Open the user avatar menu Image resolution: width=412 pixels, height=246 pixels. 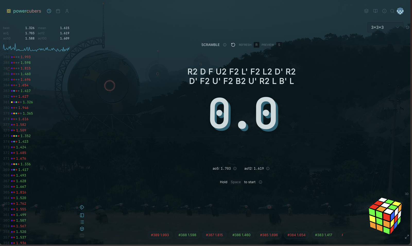click(x=400, y=11)
